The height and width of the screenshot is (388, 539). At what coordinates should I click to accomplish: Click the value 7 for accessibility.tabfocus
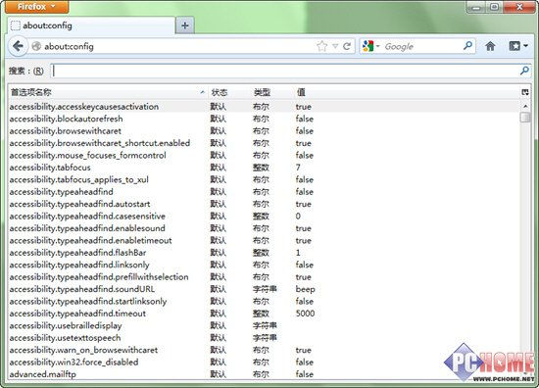[298, 168]
